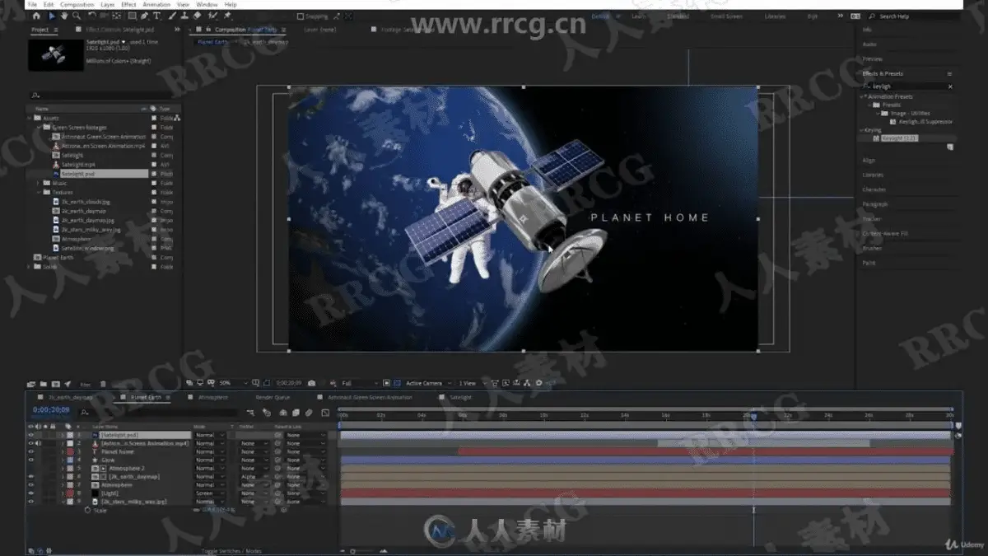The width and height of the screenshot is (988, 556).
Task: Click the Toggle Switches / Modes button
Action: click(x=231, y=551)
